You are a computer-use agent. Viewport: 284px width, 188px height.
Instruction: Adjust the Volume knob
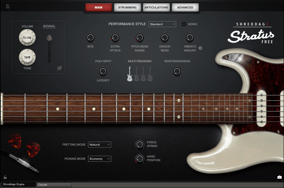pos(27,37)
